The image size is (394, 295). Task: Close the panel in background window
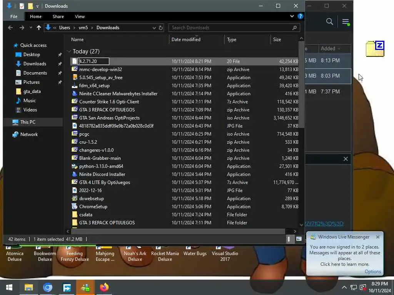click(346, 159)
